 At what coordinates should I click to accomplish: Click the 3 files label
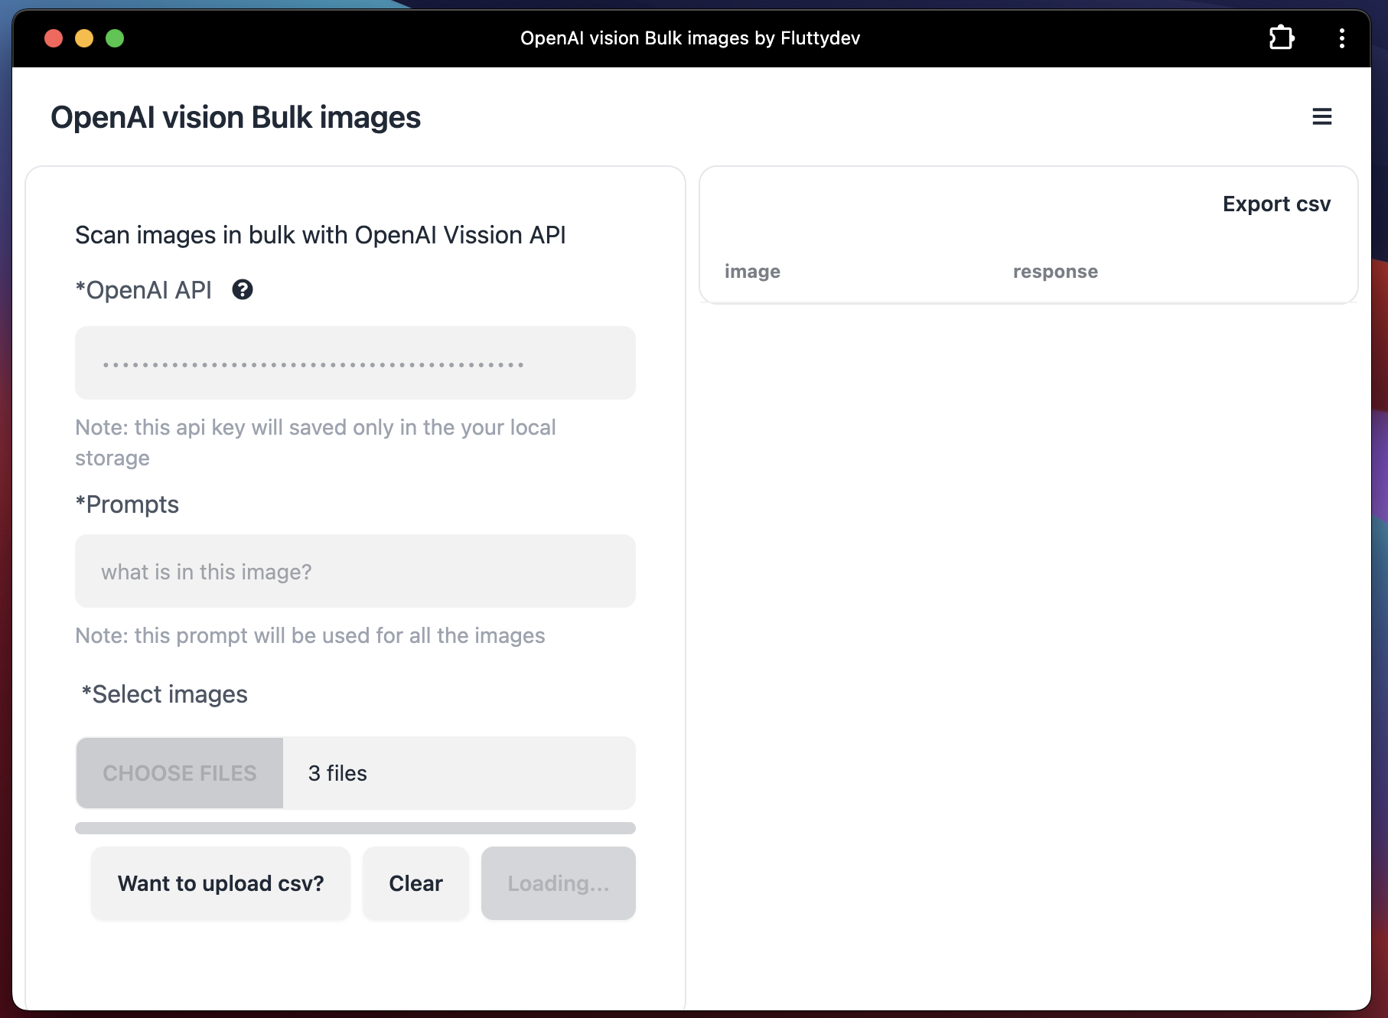click(337, 773)
